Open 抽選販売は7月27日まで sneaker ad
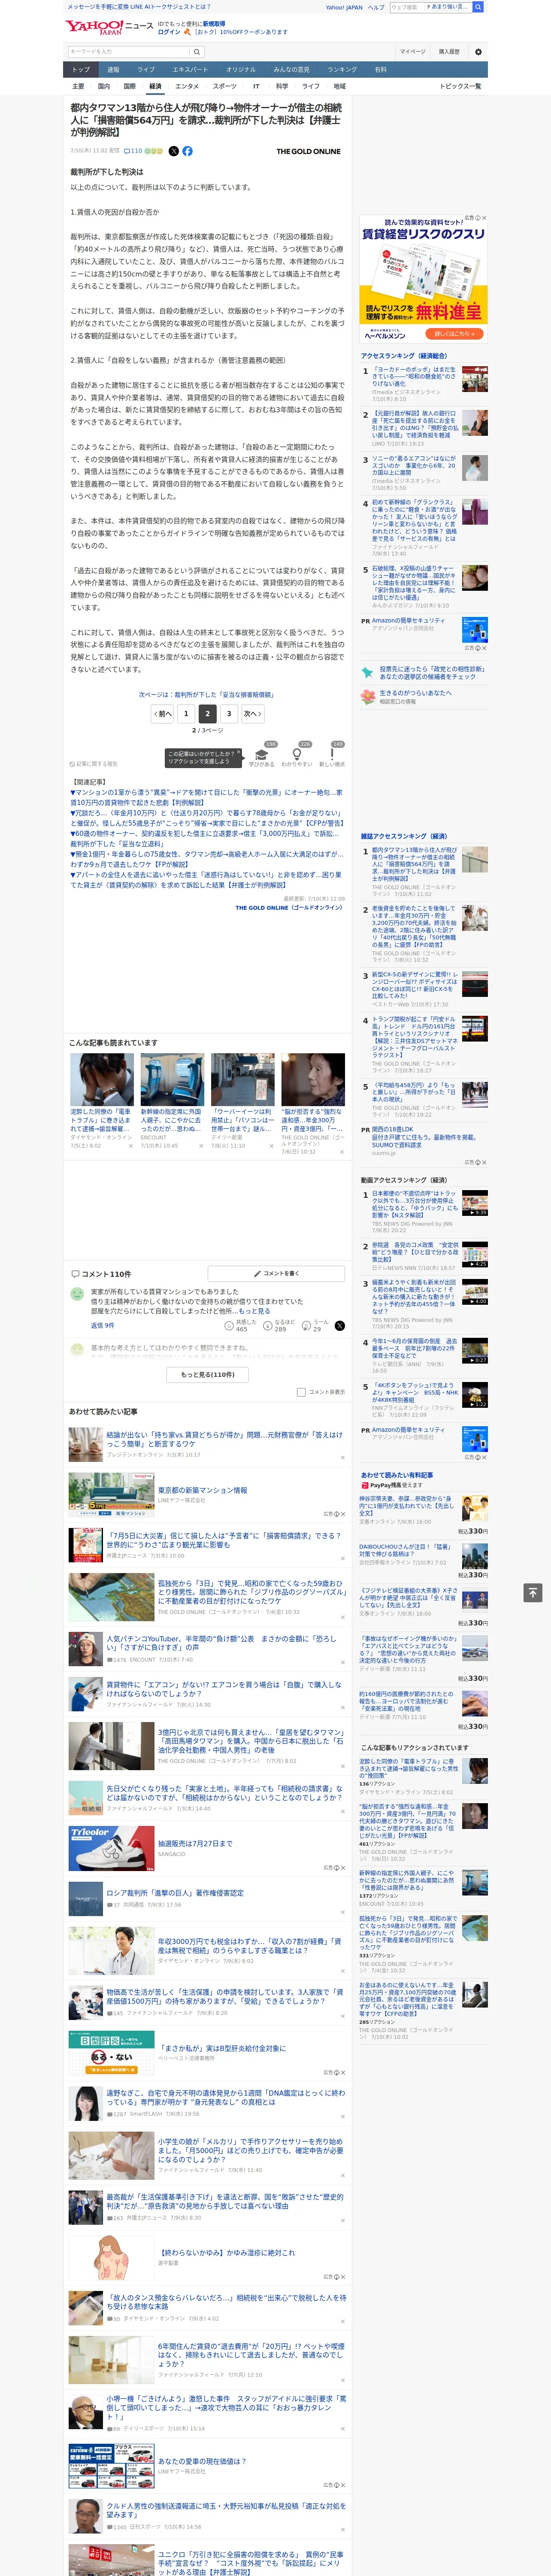Image resolution: width=551 pixels, height=2576 pixels. pos(195,1844)
